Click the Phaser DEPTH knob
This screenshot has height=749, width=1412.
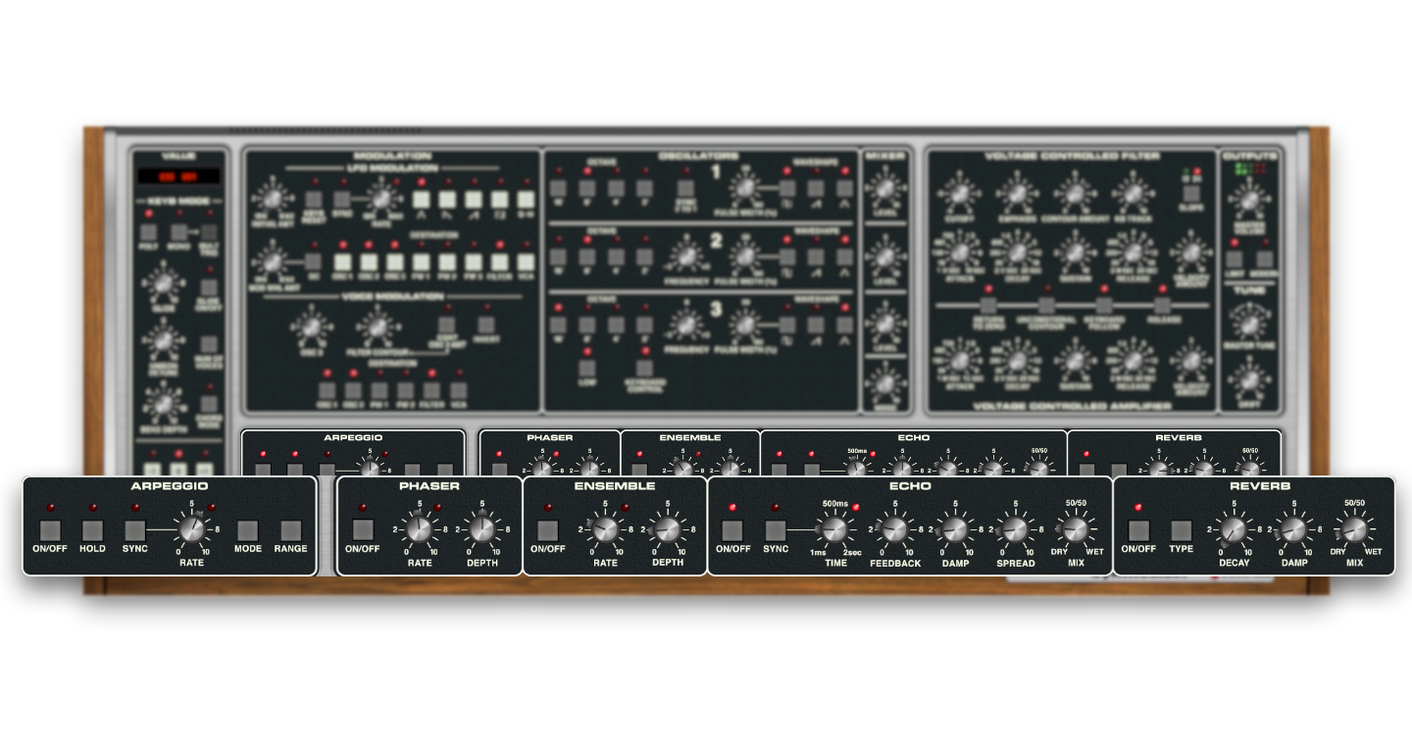(x=481, y=530)
